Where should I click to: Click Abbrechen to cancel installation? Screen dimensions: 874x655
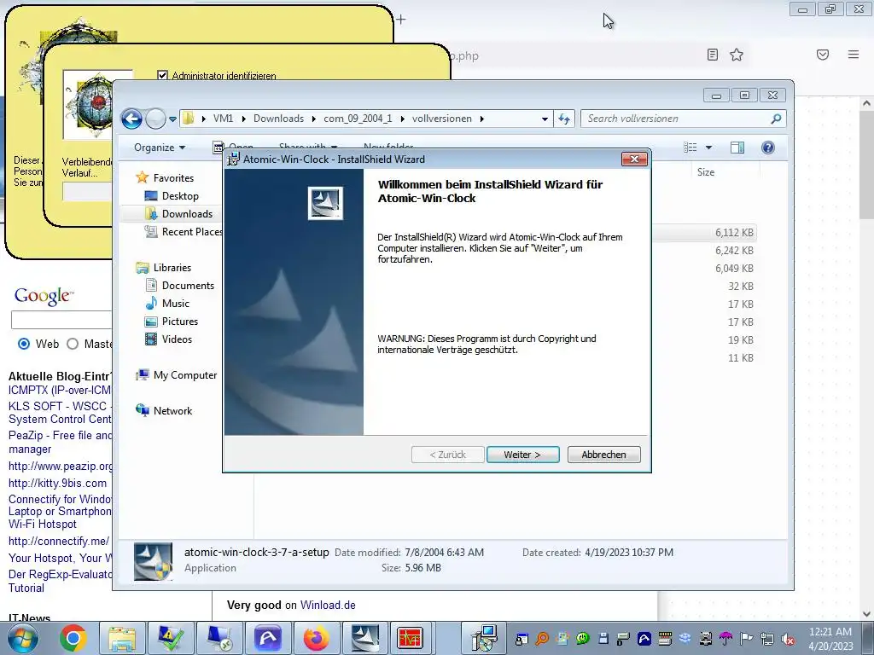(603, 455)
